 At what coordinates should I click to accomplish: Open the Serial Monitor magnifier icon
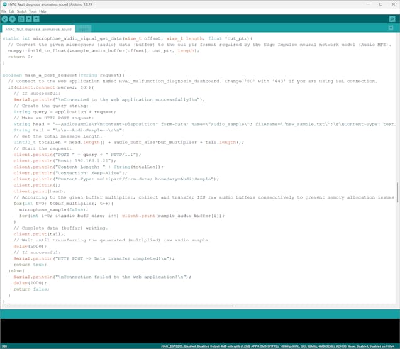[x=392, y=19]
